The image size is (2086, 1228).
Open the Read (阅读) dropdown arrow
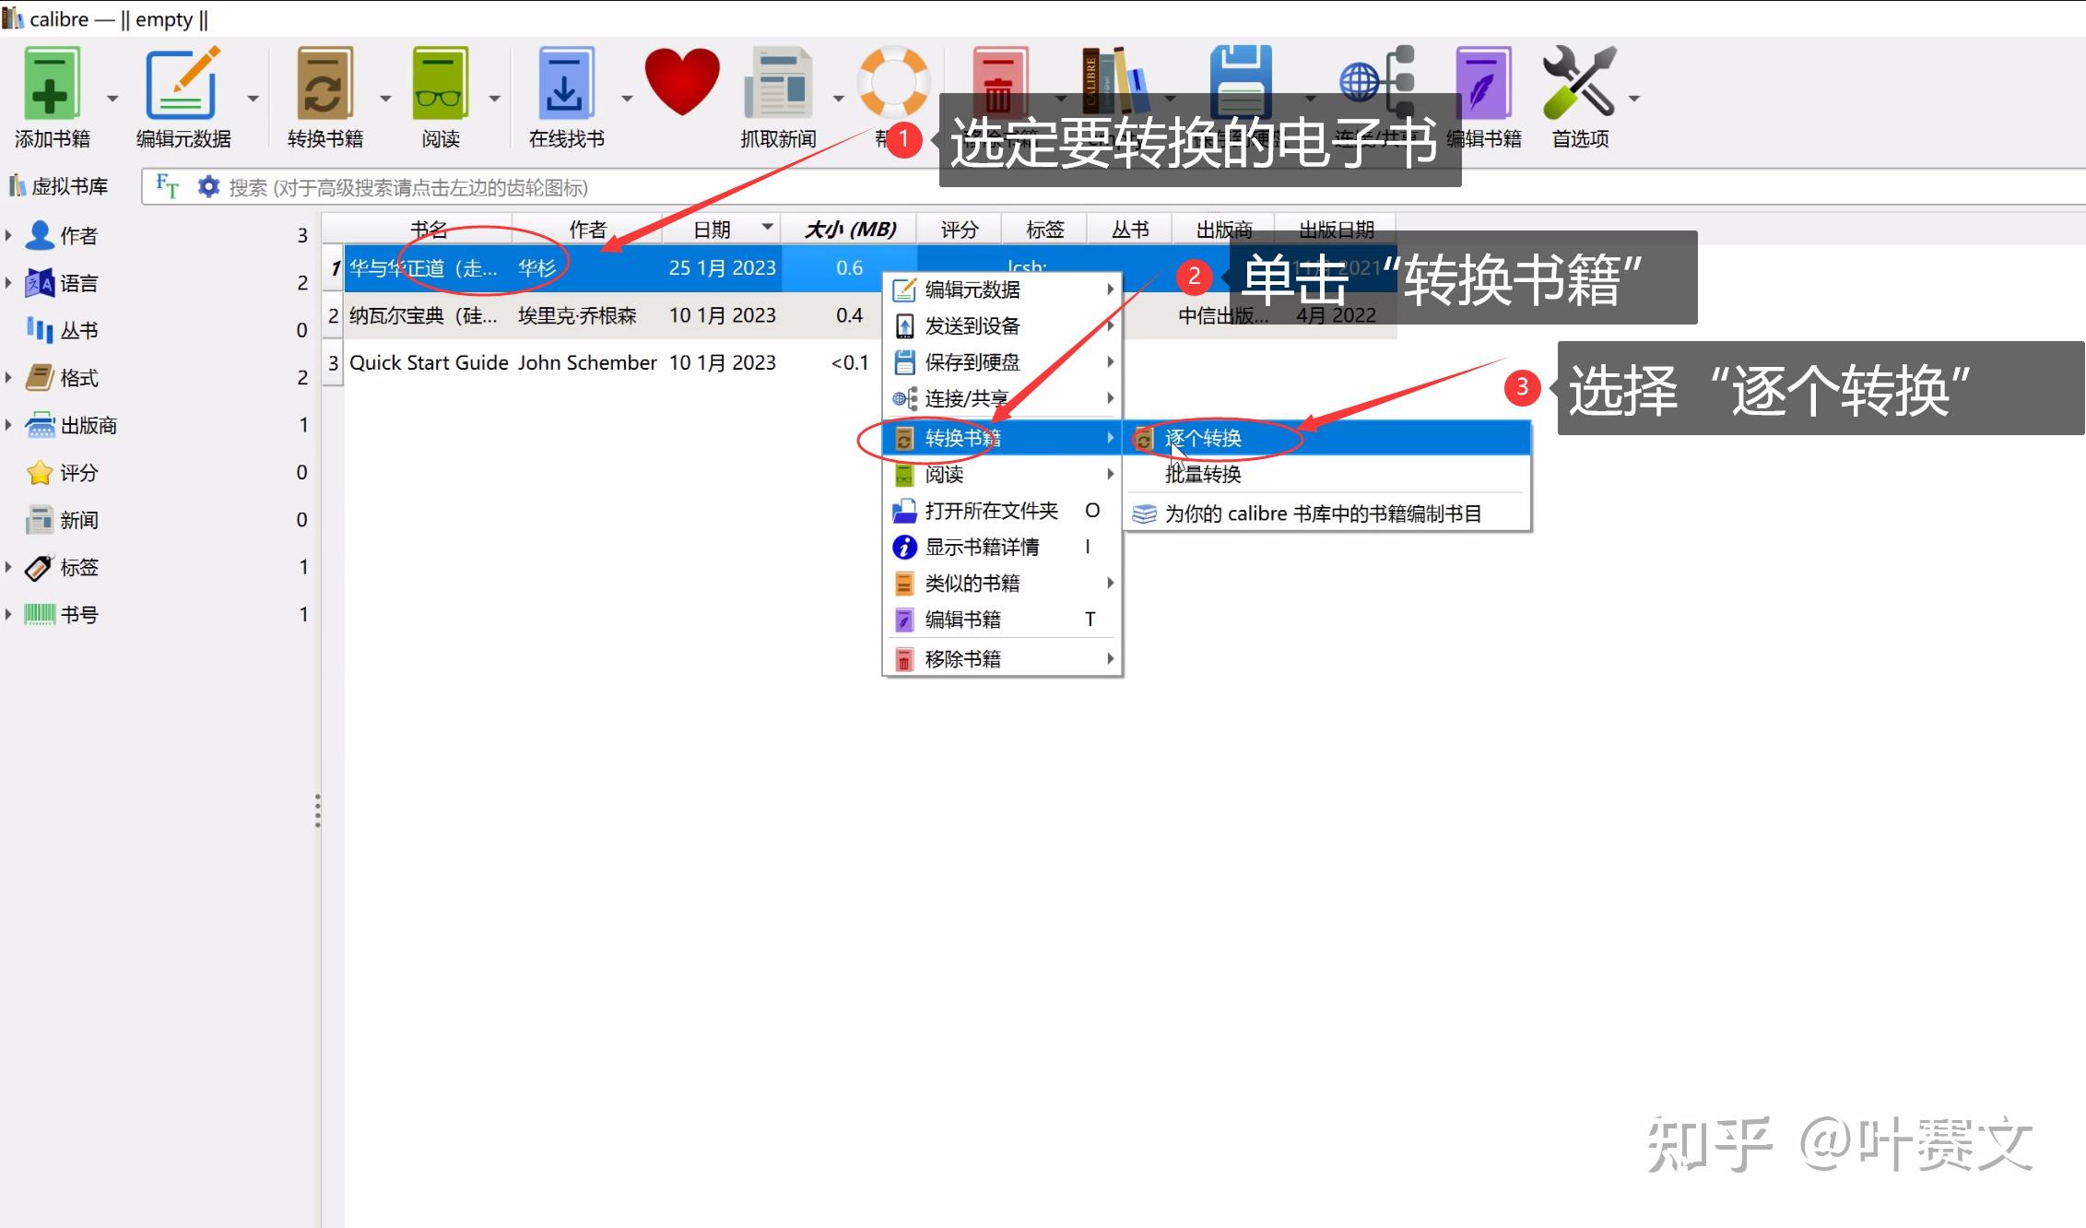[x=494, y=98]
